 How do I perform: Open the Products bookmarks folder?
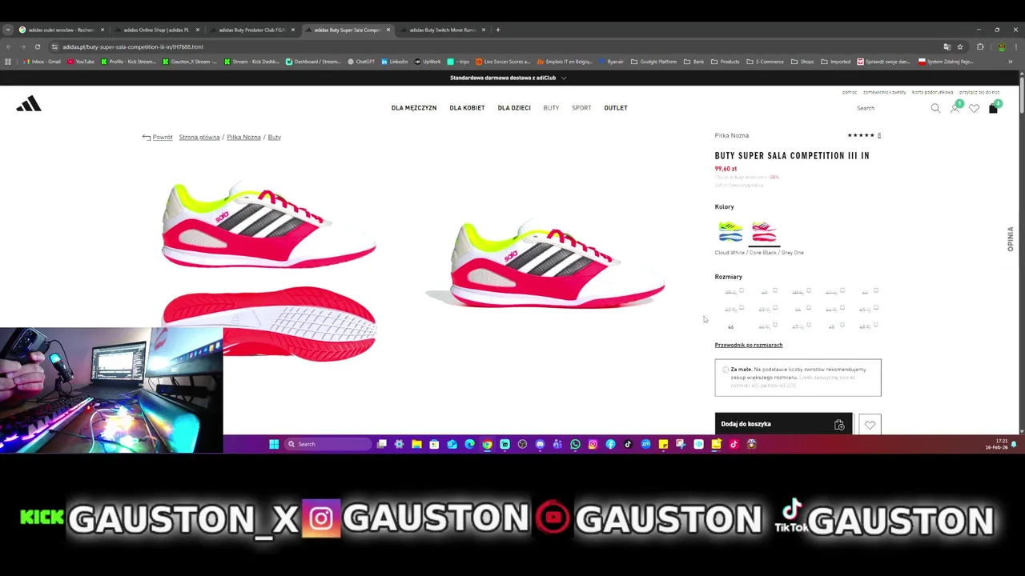[x=726, y=62]
